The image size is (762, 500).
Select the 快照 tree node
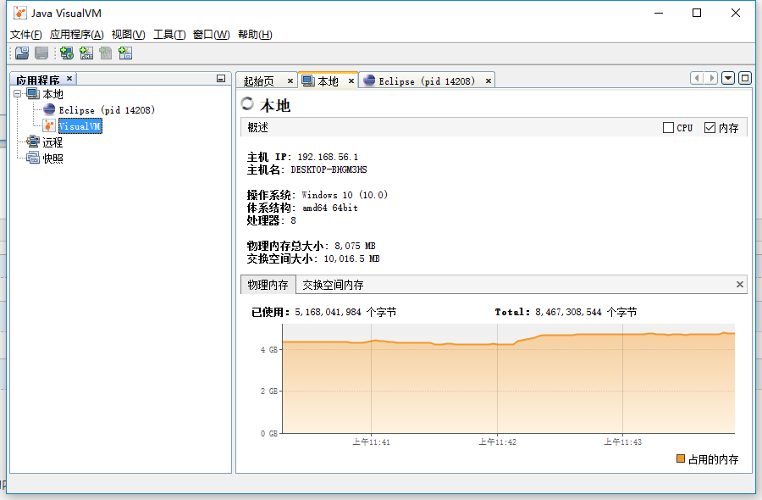tap(52, 158)
